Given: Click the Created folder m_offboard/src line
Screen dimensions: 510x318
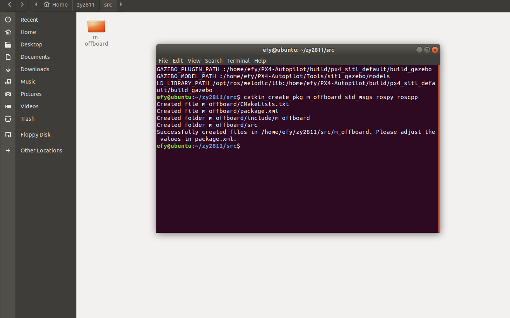Looking at the screenshot, I should point(207,125).
